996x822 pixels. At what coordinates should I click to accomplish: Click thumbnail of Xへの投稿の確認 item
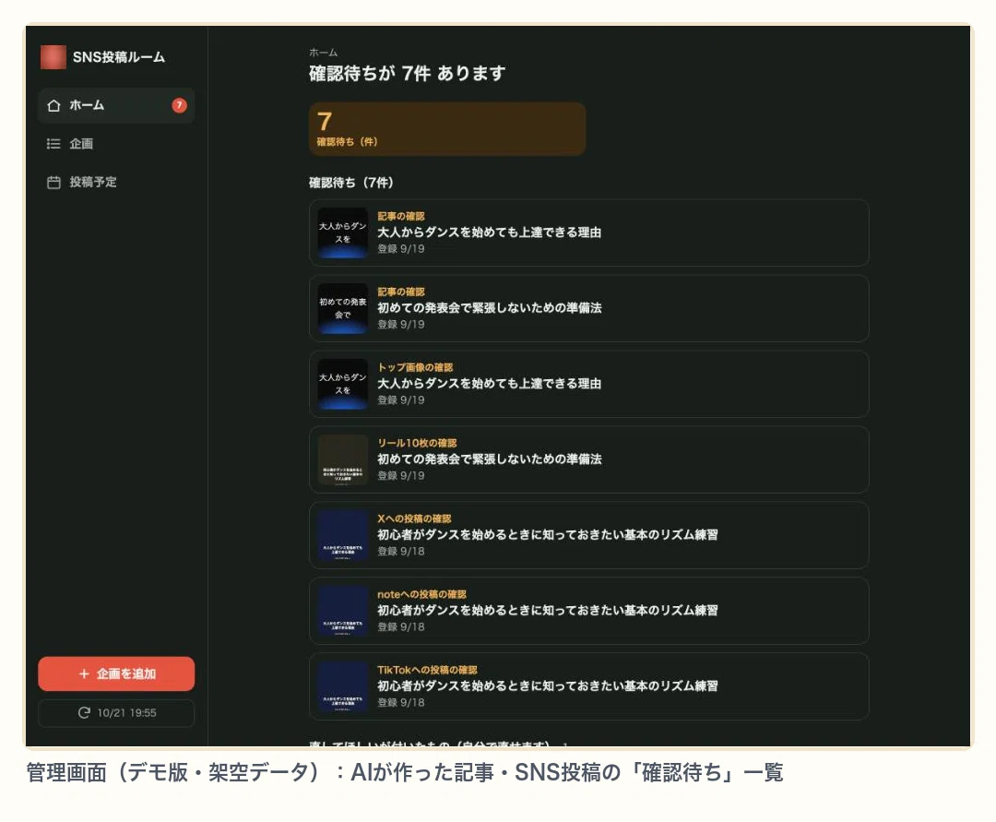pyautogui.click(x=343, y=535)
